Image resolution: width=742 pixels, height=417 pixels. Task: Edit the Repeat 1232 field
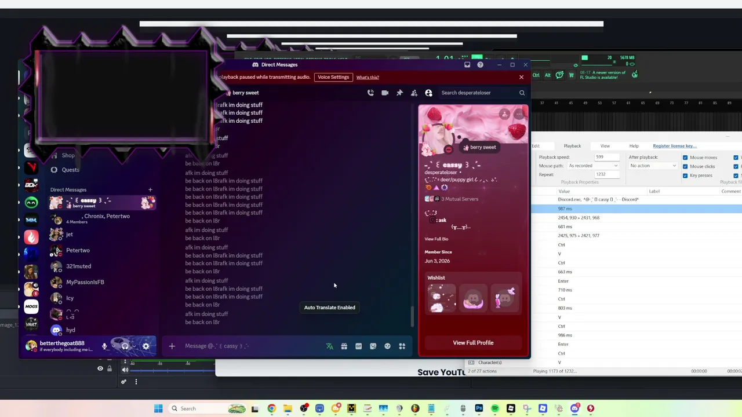point(607,174)
